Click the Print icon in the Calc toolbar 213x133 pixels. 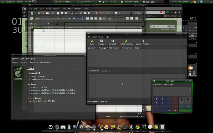tap(62, 13)
